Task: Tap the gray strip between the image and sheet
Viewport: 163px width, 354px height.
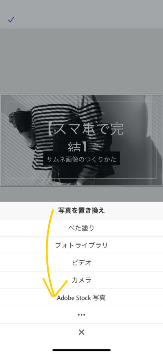Action: click(x=81, y=194)
